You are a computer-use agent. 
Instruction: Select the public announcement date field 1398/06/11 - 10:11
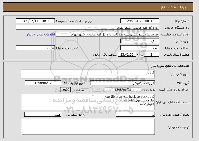(x=35, y=21)
